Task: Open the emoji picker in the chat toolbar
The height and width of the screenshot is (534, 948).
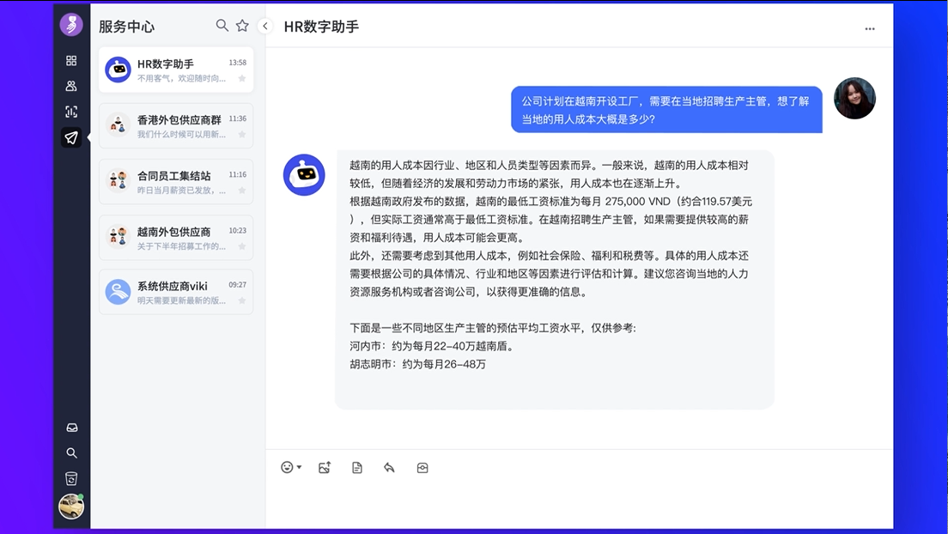Action: (285, 467)
